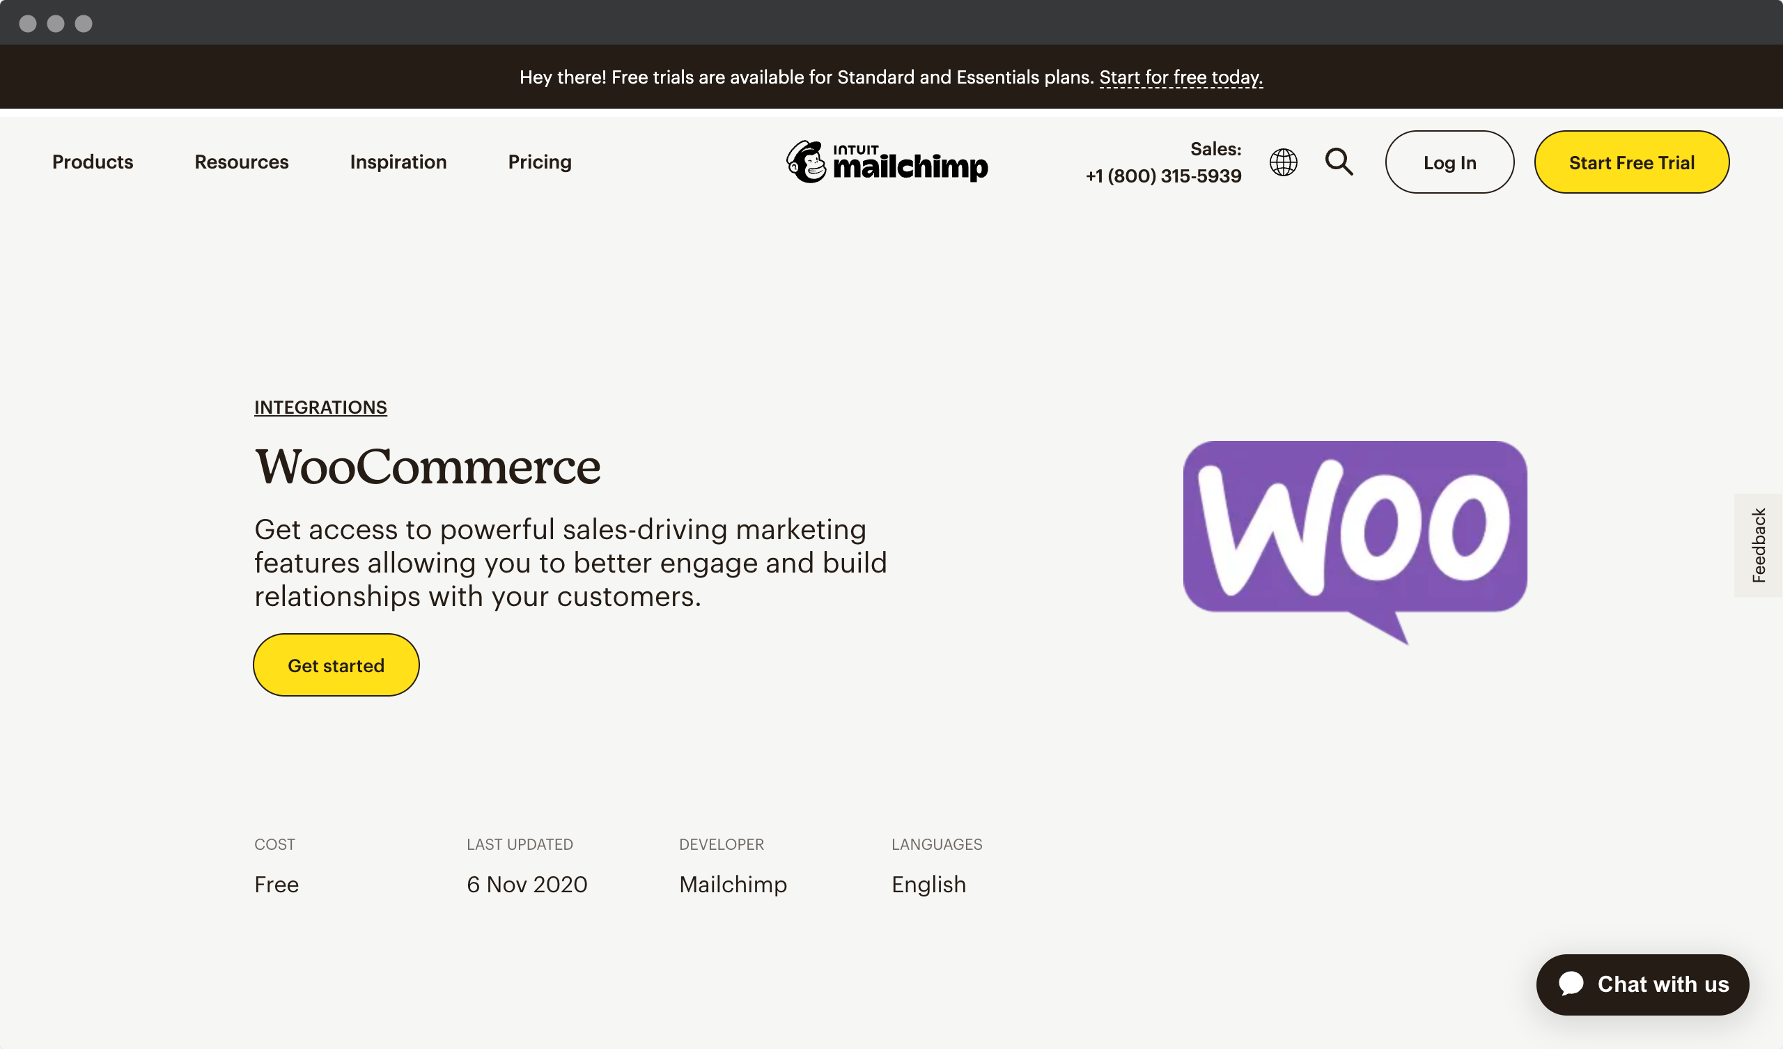Click the globe/language selector icon
Image resolution: width=1783 pixels, height=1049 pixels.
coord(1282,162)
